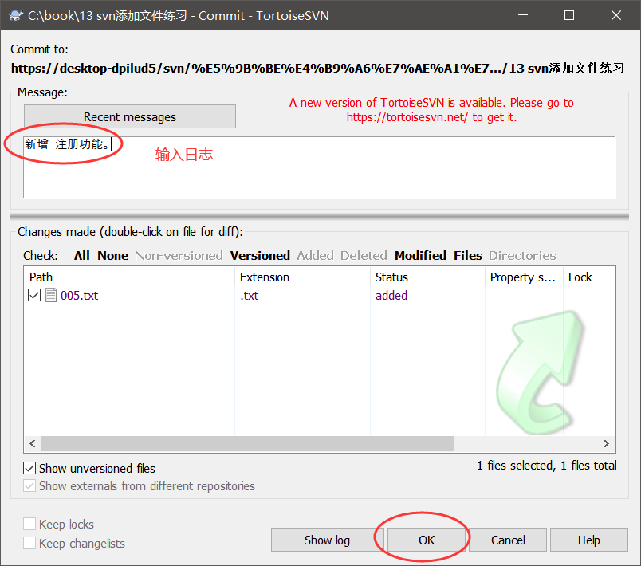Screen dimensions: 641x566
Task: Check Modified files link
Action: pyautogui.click(x=420, y=255)
